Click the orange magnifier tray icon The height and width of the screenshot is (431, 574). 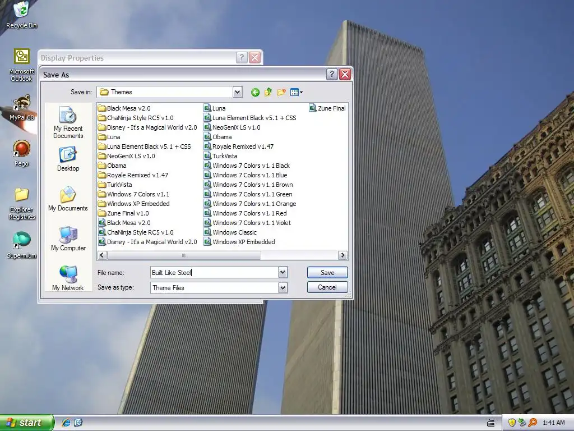coord(533,423)
